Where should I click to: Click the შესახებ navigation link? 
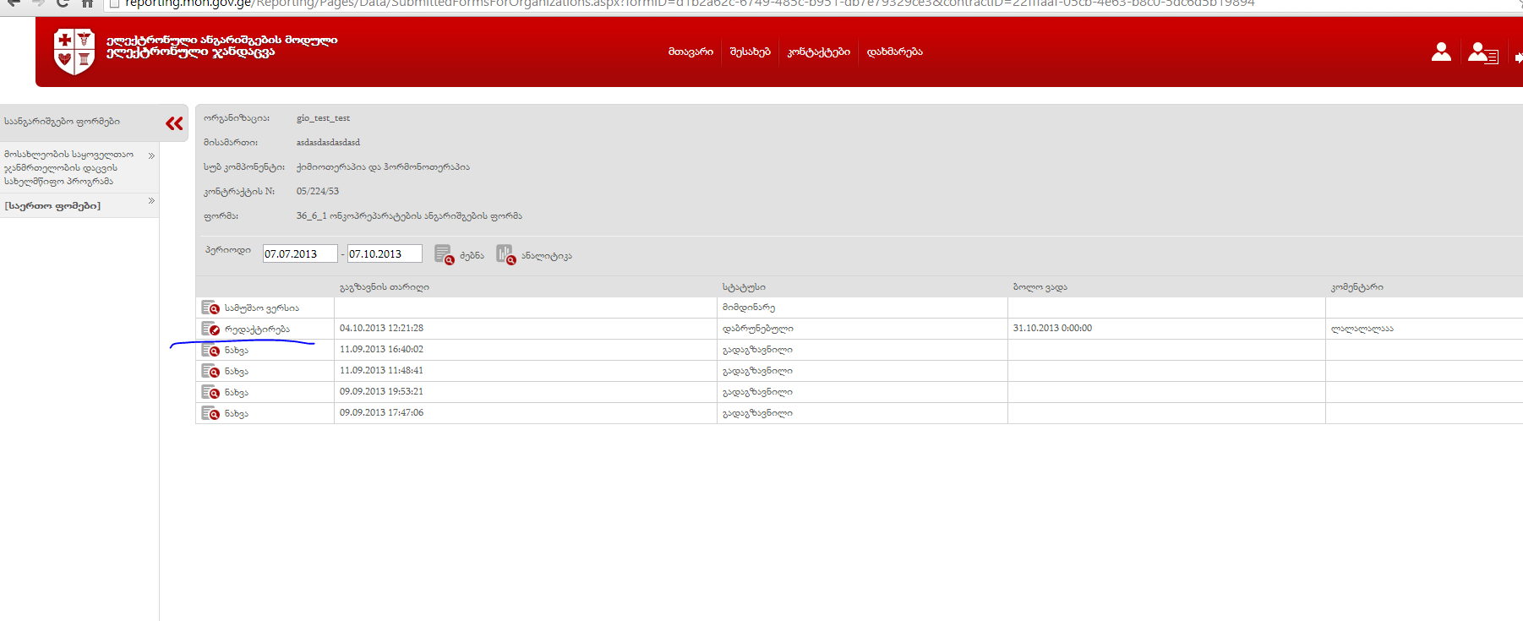click(750, 52)
